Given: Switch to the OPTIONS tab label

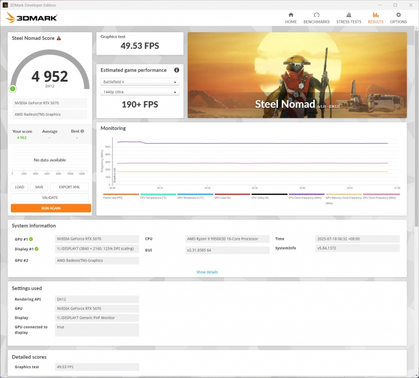Looking at the screenshot, I should pos(398,22).
